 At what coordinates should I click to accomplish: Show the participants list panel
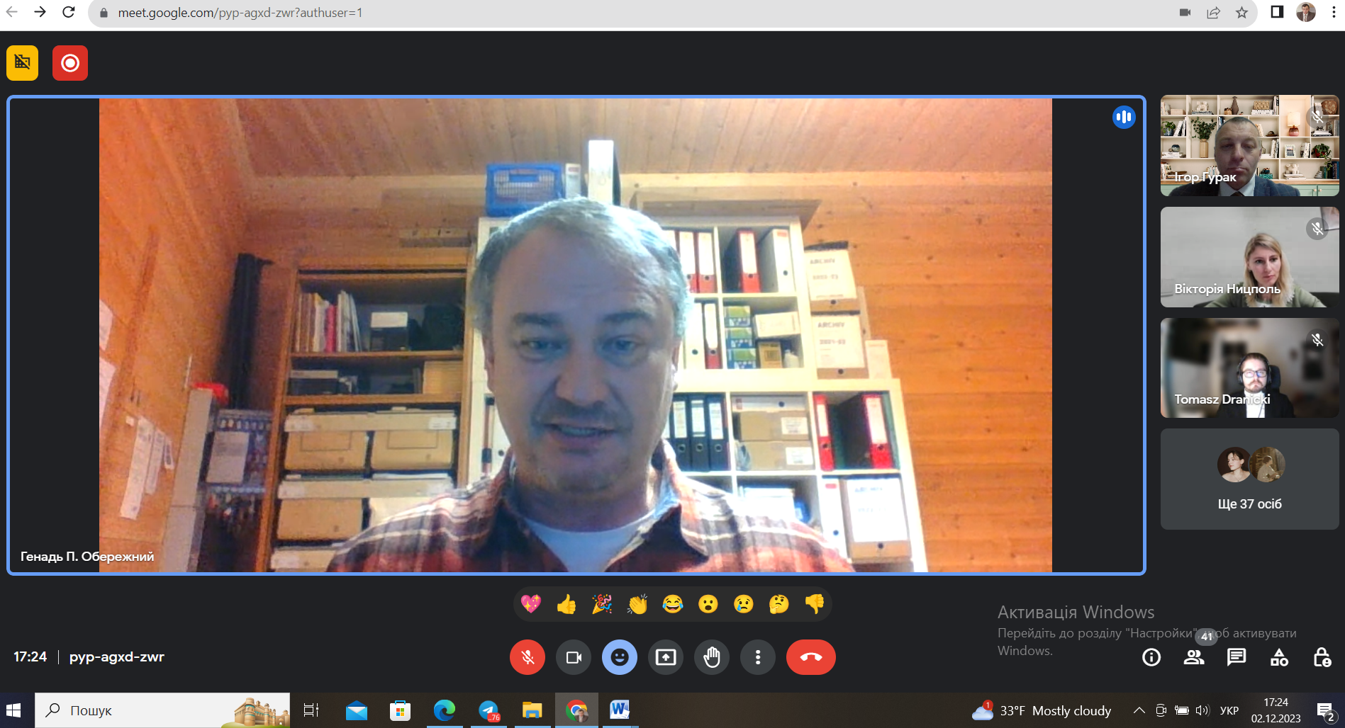[x=1194, y=658]
